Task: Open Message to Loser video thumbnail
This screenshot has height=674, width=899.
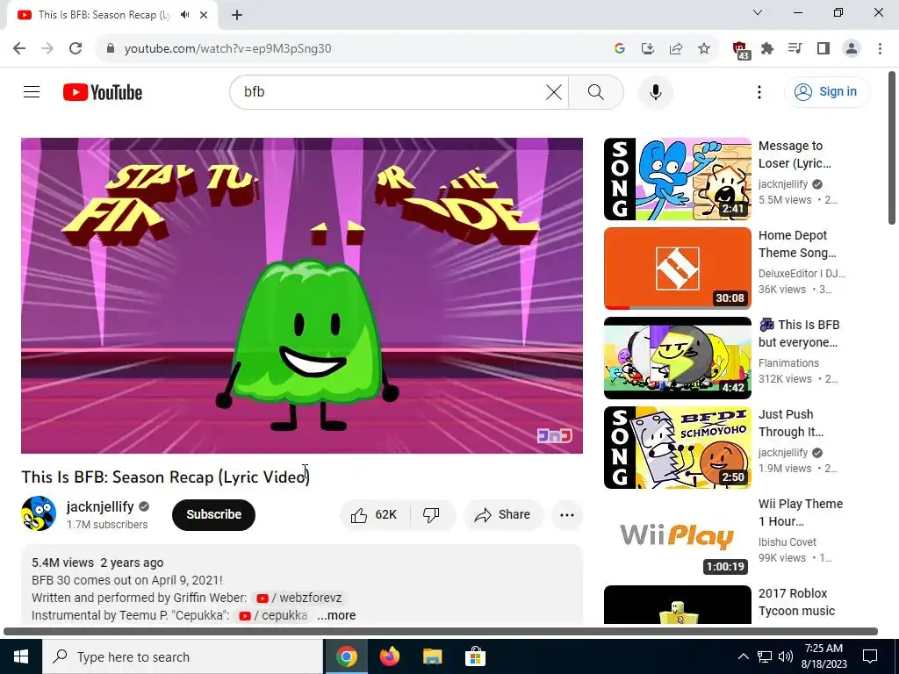Action: [x=677, y=179]
